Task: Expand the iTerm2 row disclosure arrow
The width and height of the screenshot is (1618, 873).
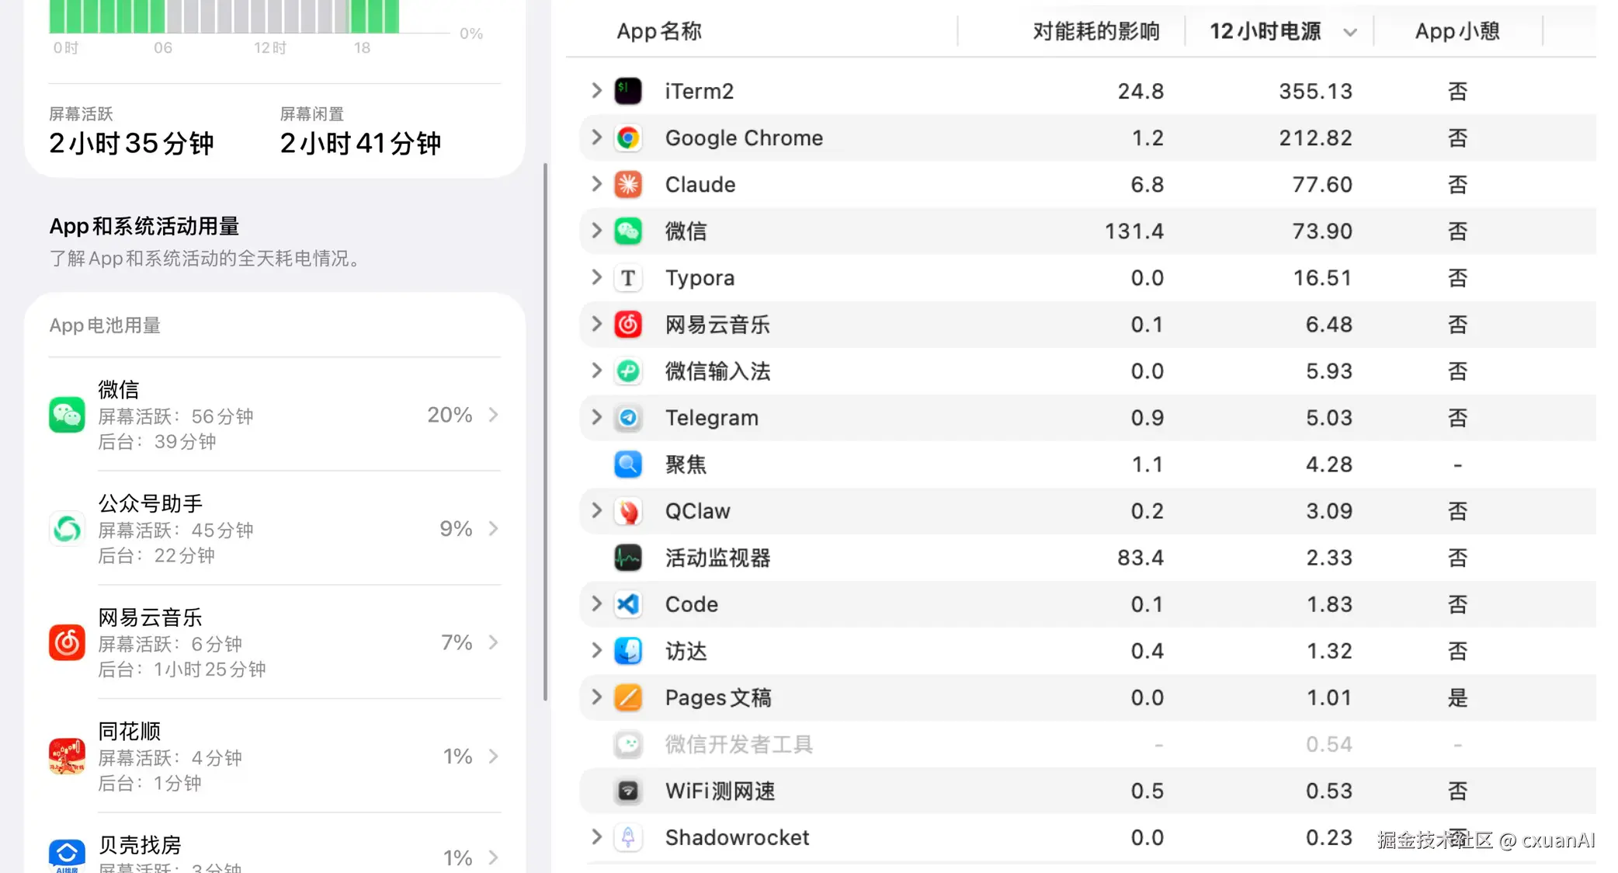Action: (596, 91)
